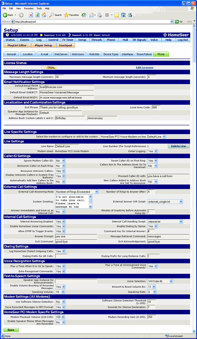Click the Local Area Code field

point(156,107)
